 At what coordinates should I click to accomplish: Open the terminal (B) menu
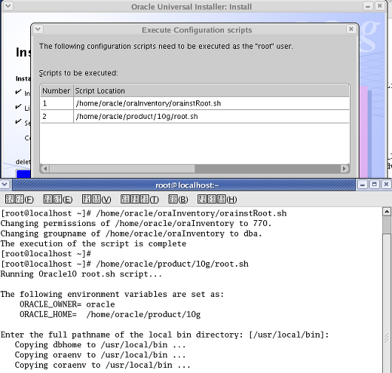(x=178, y=199)
